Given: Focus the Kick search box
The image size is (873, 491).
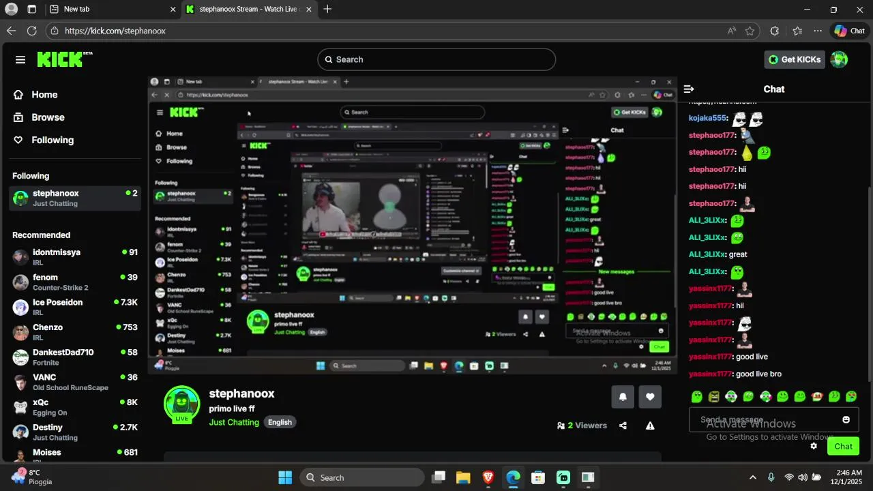Looking at the screenshot, I should 436,59.
